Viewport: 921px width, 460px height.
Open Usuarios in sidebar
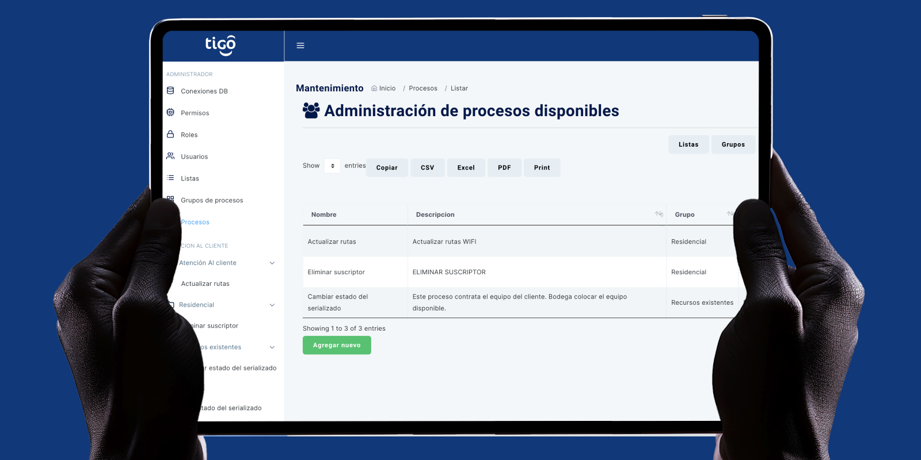(x=195, y=157)
